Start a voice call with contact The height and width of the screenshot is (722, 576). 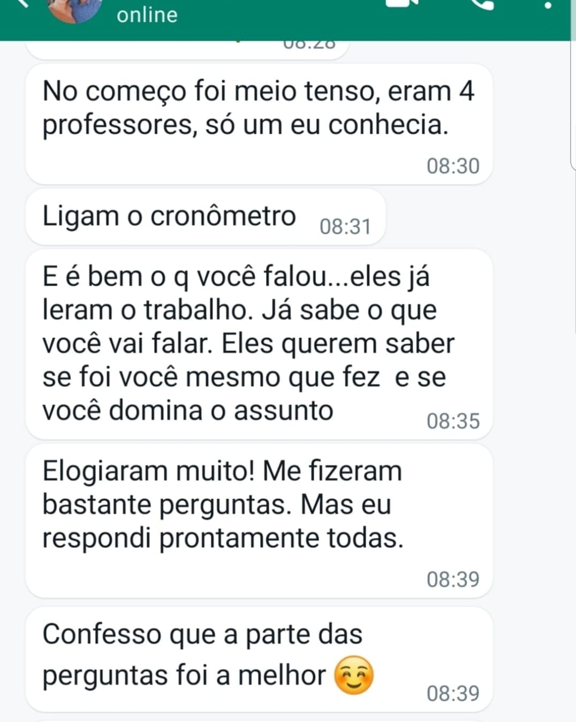tap(482, 4)
